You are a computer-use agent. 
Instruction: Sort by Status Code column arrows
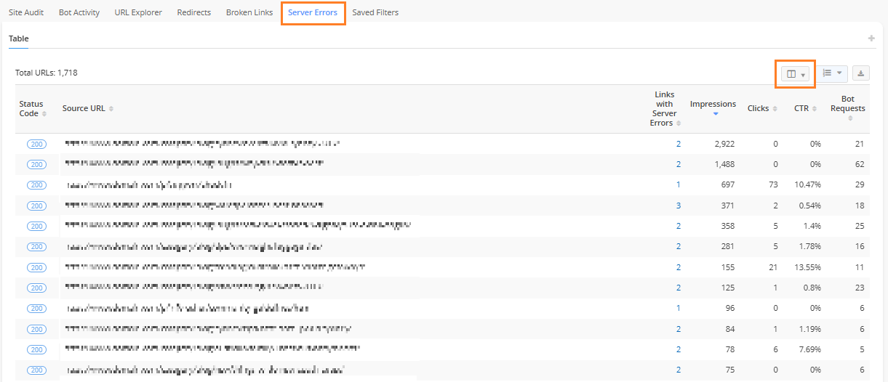click(44, 114)
